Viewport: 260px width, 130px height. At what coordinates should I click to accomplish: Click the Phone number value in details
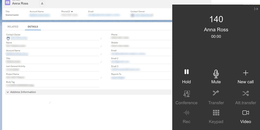pyautogui.click(x=120, y=38)
